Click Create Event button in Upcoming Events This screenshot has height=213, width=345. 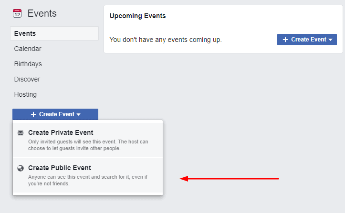(307, 40)
